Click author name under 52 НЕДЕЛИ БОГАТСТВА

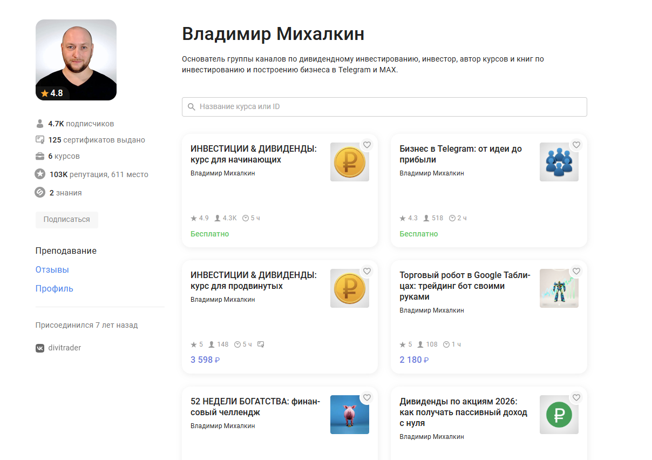pos(223,426)
